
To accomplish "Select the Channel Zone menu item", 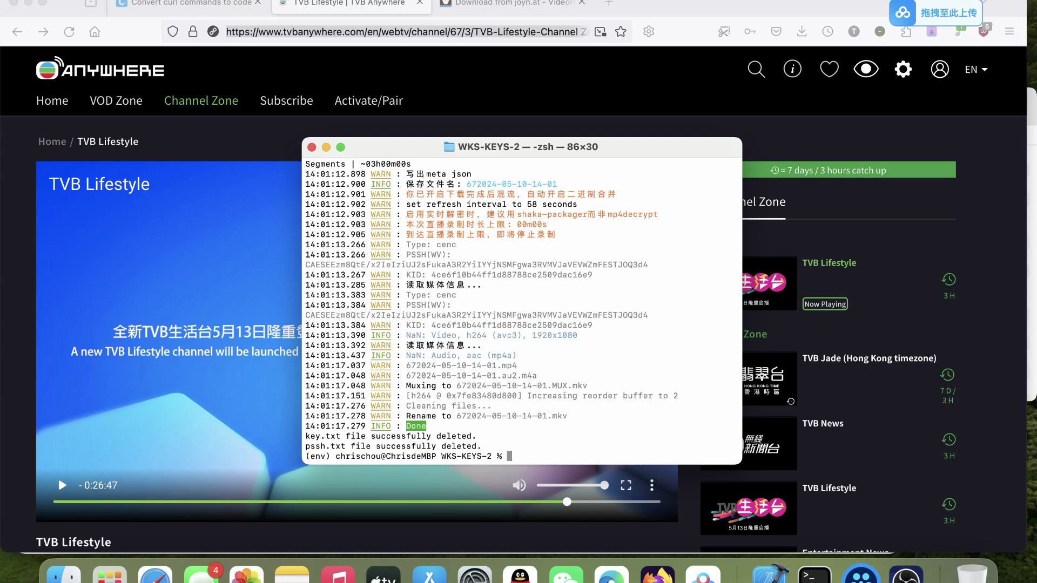I will 201,100.
